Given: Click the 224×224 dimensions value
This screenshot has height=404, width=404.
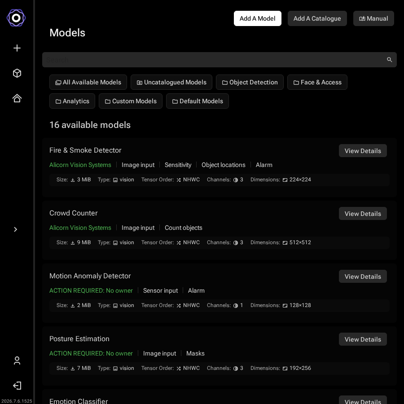Looking at the screenshot, I should click(300, 180).
